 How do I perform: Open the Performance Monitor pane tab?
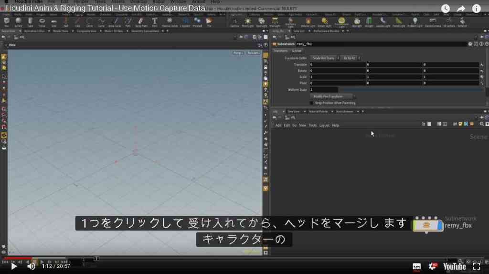click(x=326, y=31)
